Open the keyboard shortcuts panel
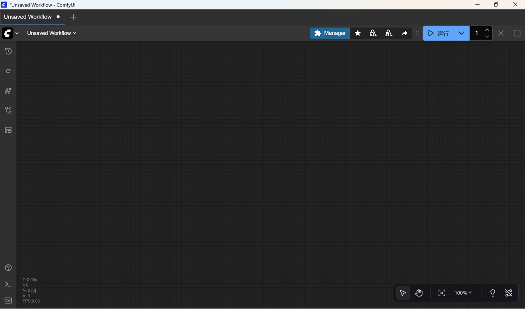 [x=8, y=300]
